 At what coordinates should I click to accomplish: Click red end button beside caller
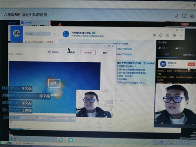point(191,64)
